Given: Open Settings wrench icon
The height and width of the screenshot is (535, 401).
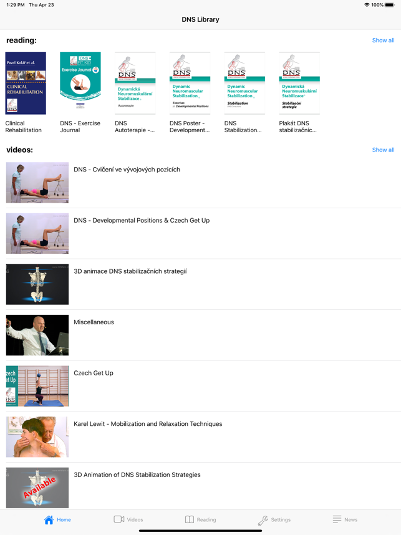Looking at the screenshot, I should [263, 520].
